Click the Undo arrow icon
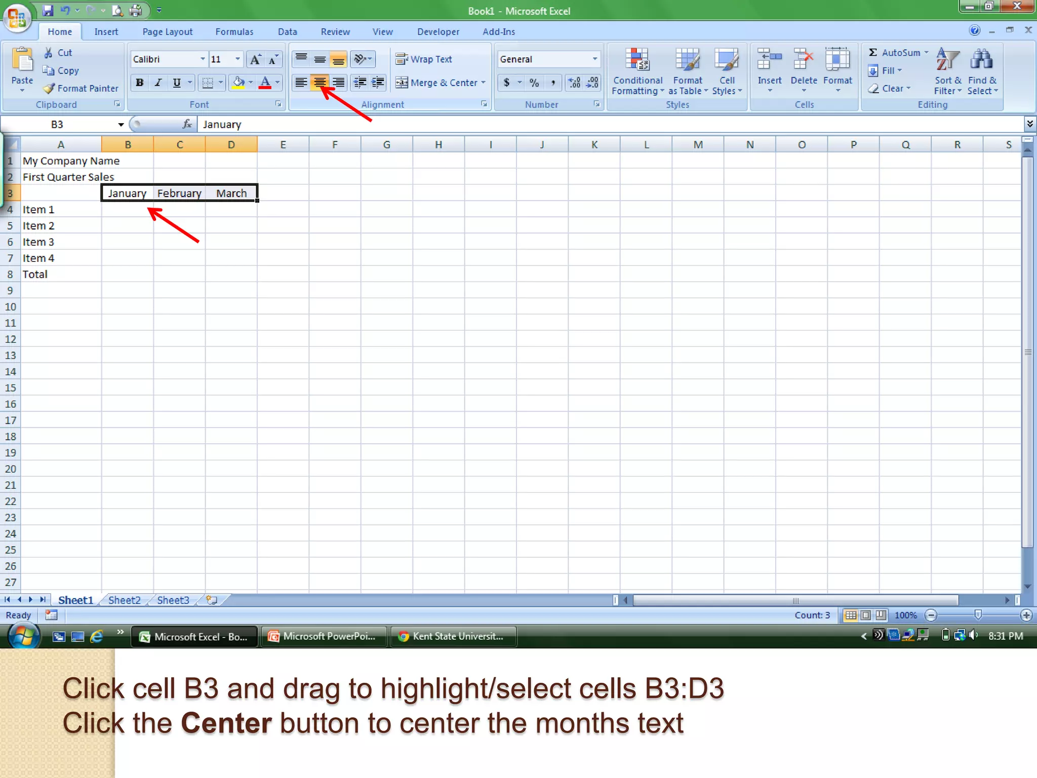This screenshot has height=778, width=1037. tap(65, 10)
